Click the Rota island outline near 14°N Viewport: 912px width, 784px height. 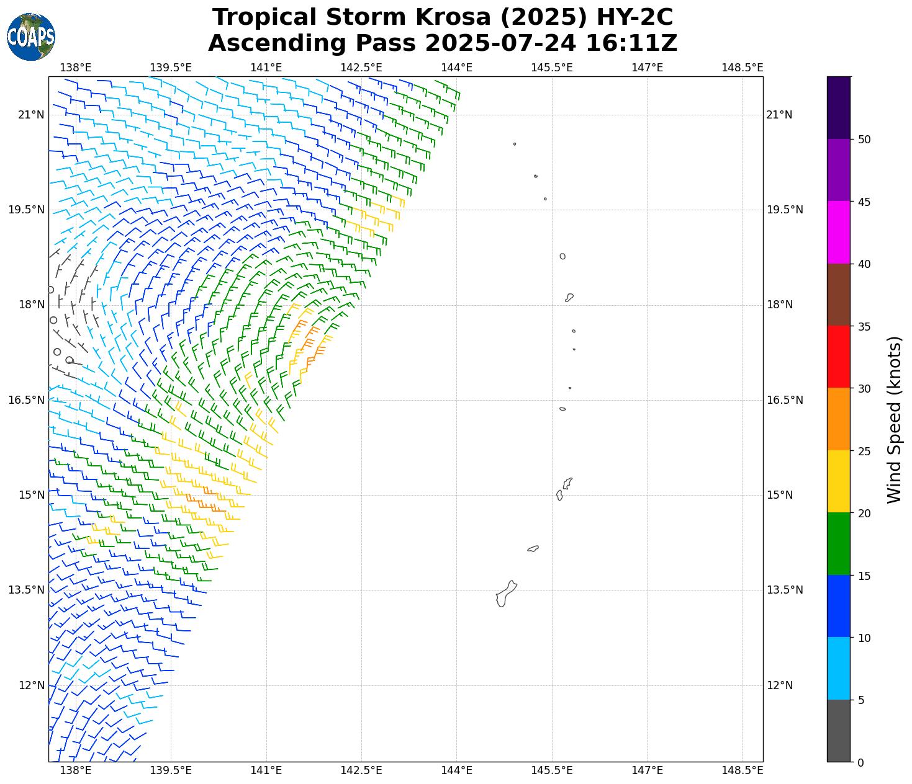point(533,548)
